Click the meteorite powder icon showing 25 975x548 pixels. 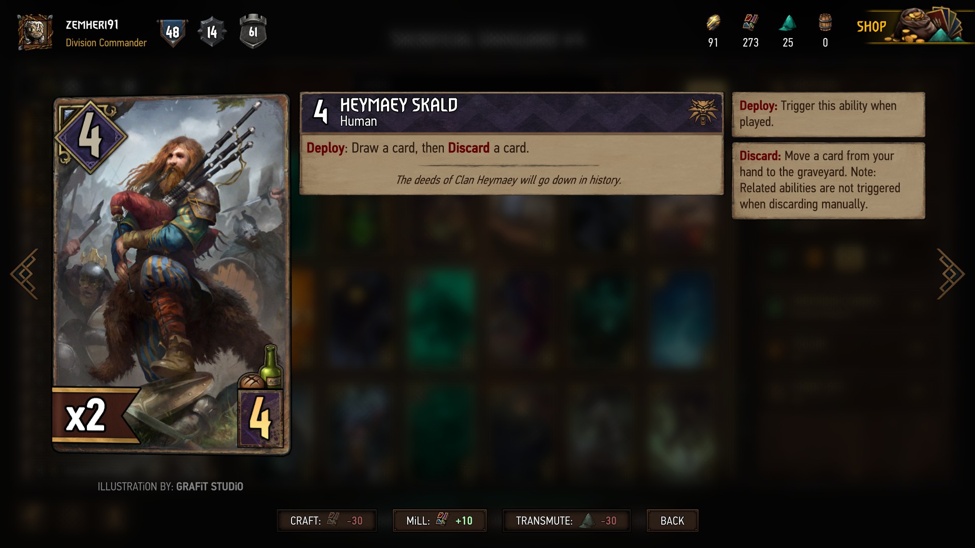[788, 23]
